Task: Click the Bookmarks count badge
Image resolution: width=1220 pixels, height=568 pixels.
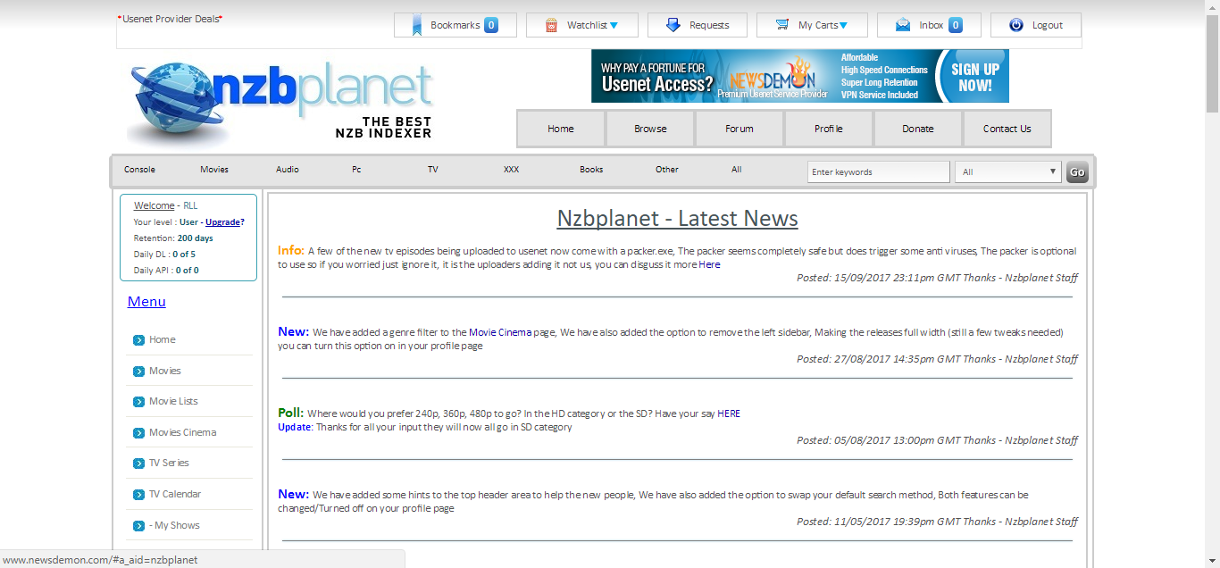Action: click(491, 25)
